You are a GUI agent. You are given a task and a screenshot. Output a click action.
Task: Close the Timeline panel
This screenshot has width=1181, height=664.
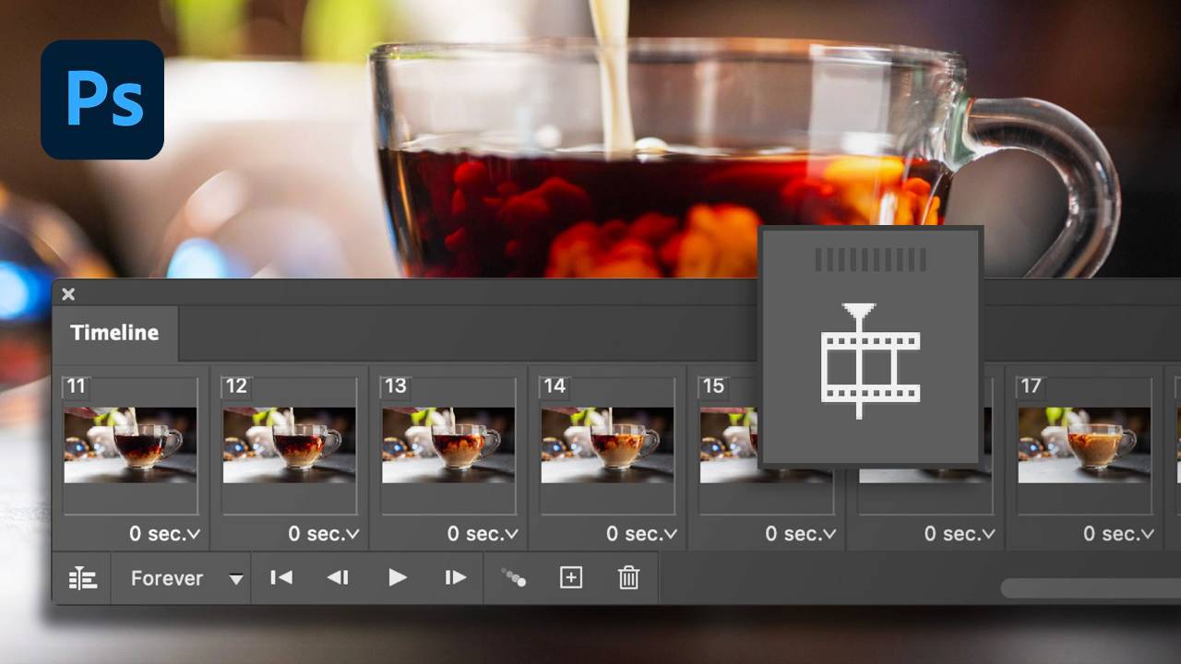(68, 294)
